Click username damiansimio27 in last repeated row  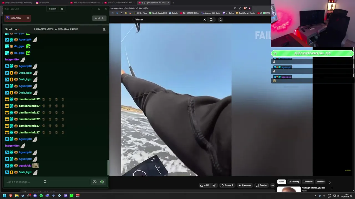(29, 132)
